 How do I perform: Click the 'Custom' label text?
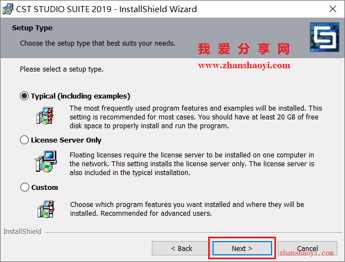[x=45, y=187]
